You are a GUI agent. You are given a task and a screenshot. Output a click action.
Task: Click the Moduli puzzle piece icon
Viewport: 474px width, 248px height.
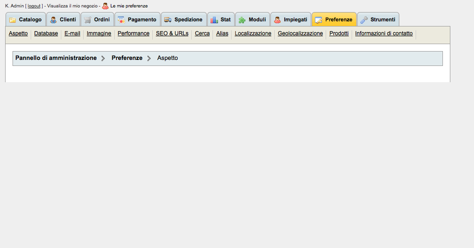(242, 20)
